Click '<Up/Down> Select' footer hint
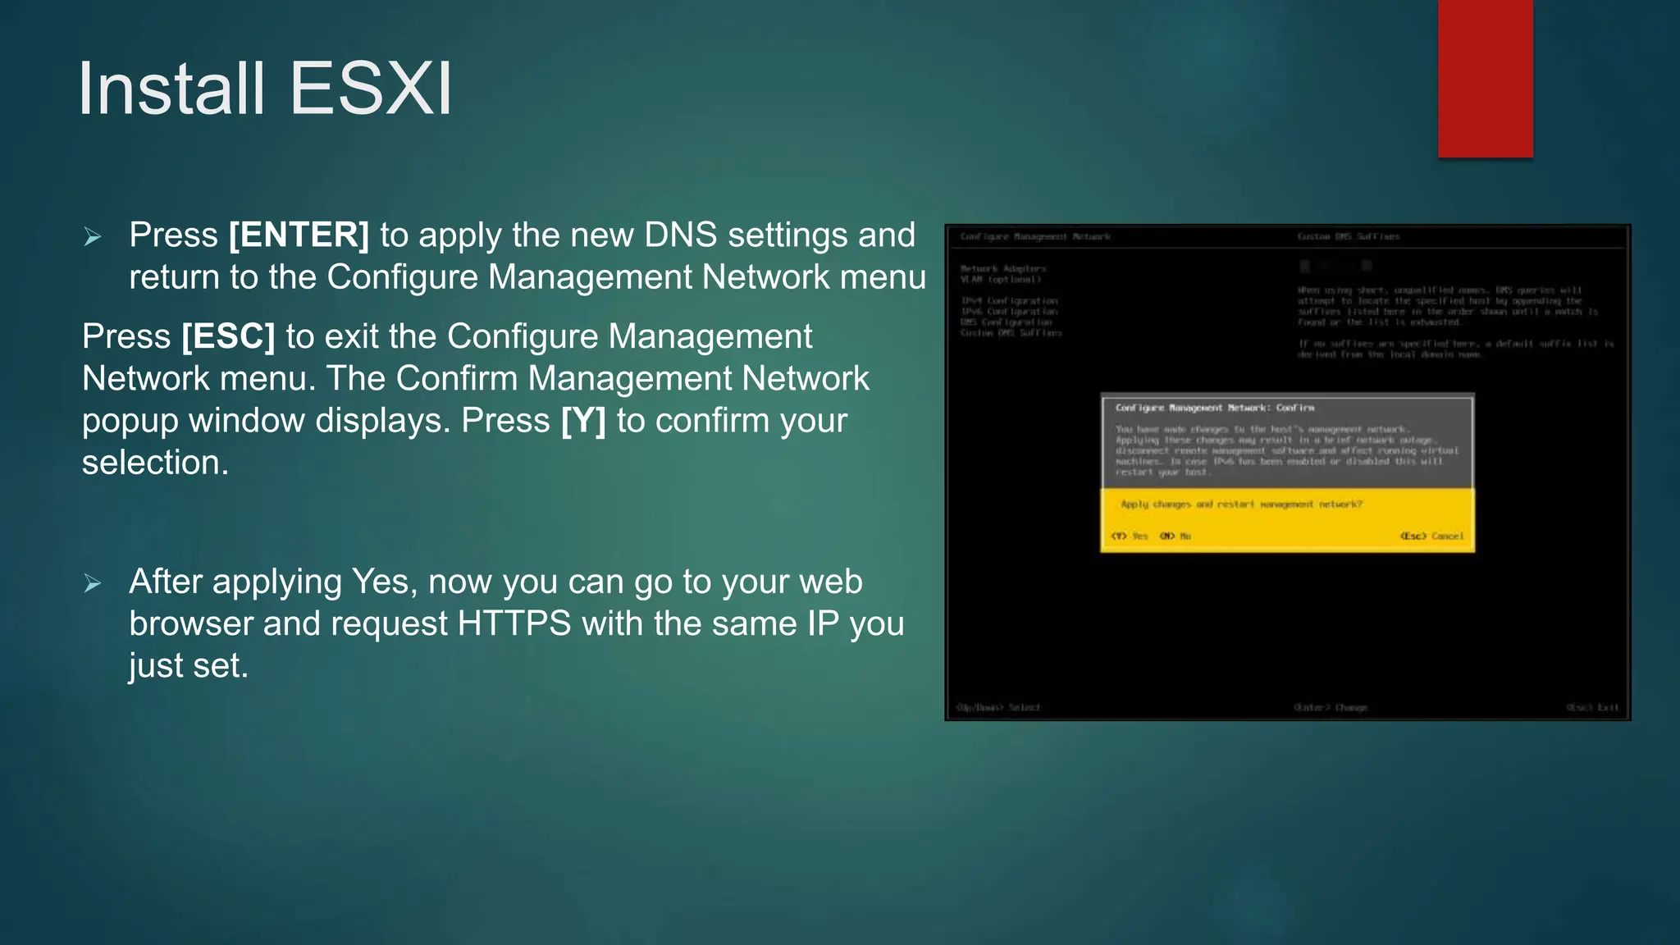Screen dimensions: 1680x945 998,708
